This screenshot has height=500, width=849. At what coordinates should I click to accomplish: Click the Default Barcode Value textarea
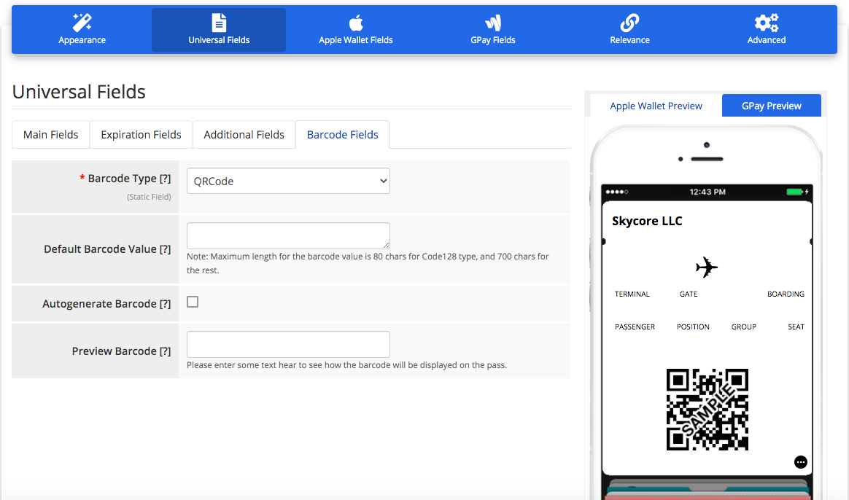point(288,235)
